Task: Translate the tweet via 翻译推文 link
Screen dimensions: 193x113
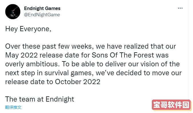Action: coord(13,107)
